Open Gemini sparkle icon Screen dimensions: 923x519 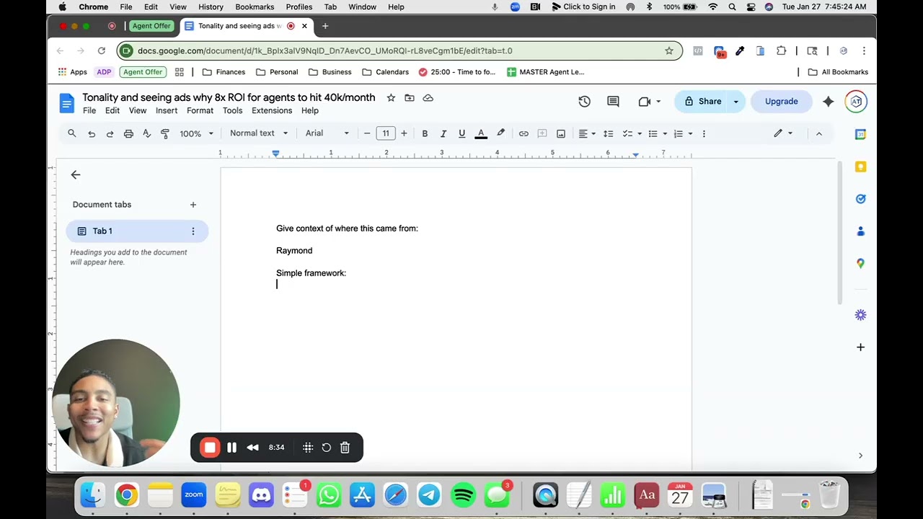point(829,102)
